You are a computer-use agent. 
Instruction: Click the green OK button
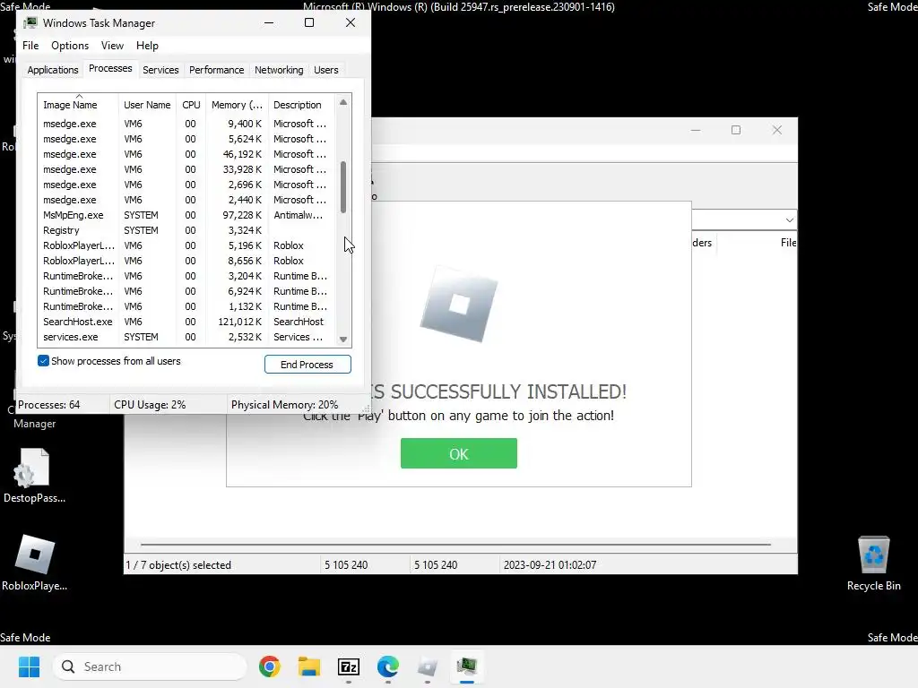point(458,453)
